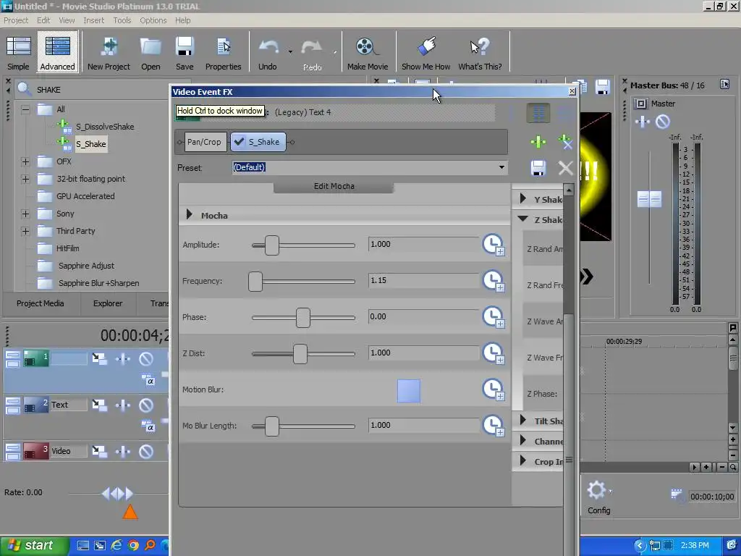Expand the Channel section
The width and height of the screenshot is (741, 556).
coord(522,441)
